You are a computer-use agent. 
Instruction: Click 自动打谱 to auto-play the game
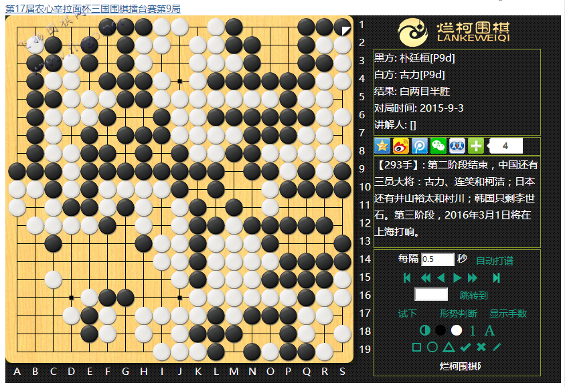tap(494, 261)
